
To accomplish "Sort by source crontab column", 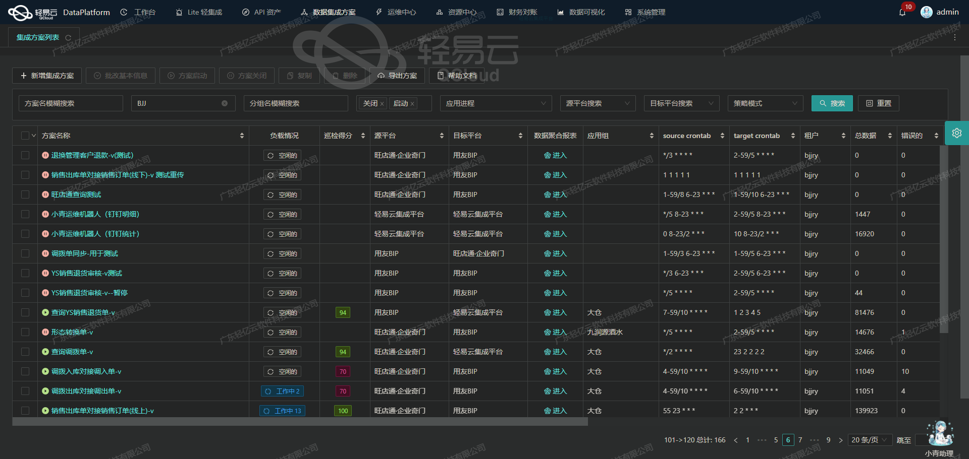I will pyautogui.click(x=722, y=136).
